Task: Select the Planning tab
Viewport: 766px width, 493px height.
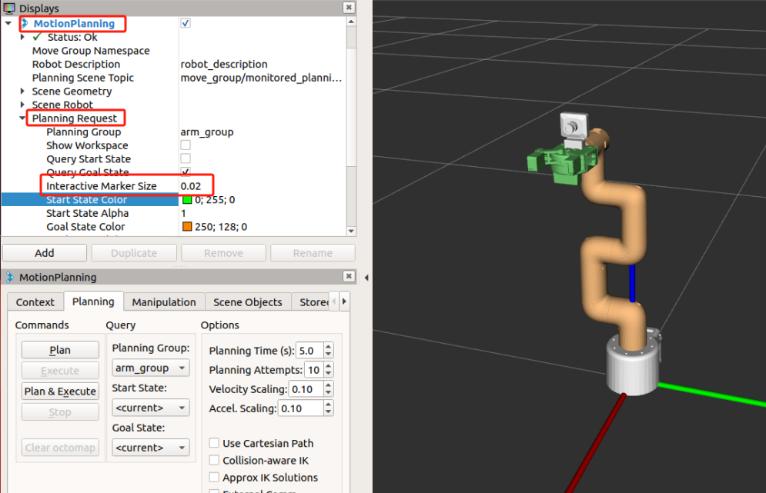Action: 93,301
